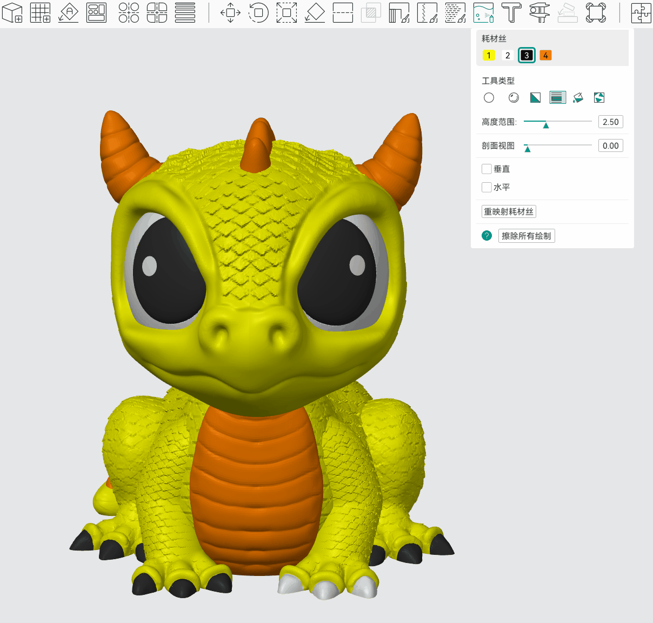Enable the 垂直 checkbox
Viewport: 653px width, 623px height.
pyautogui.click(x=487, y=169)
